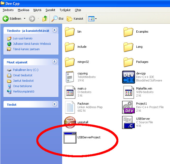Open the Näytä menu
Image resolution: width=170 pixels, height=164 pixels.
coord(37,10)
